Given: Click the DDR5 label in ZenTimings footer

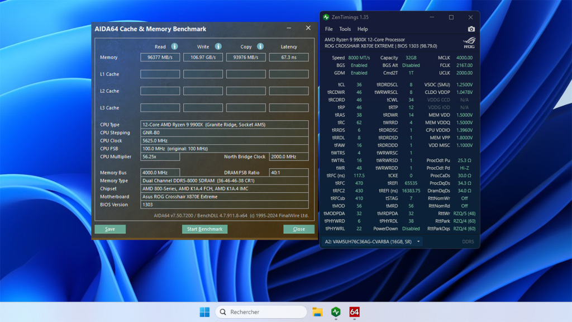Looking at the screenshot, I should pyautogui.click(x=468, y=241).
